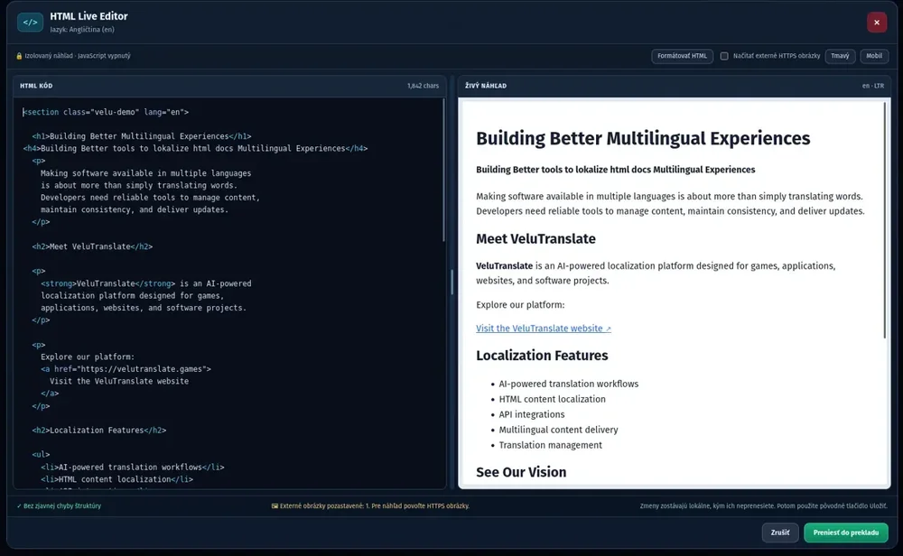Click the '<h2>Meet VeluTranslate</h2>' code line
Image resolution: width=903 pixels, height=556 pixels.
coord(92,246)
